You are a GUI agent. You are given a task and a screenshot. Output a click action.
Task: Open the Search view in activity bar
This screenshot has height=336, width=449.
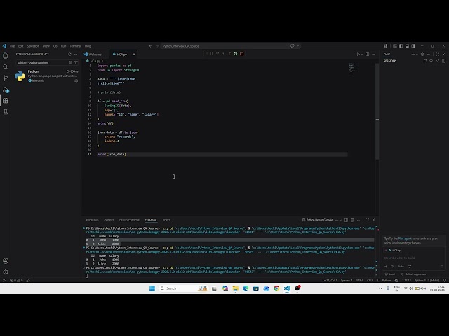point(6,67)
